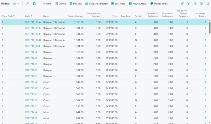Select square footage 1,644.00 cell
The width and height of the screenshot is (211, 124).
[79, 112]
